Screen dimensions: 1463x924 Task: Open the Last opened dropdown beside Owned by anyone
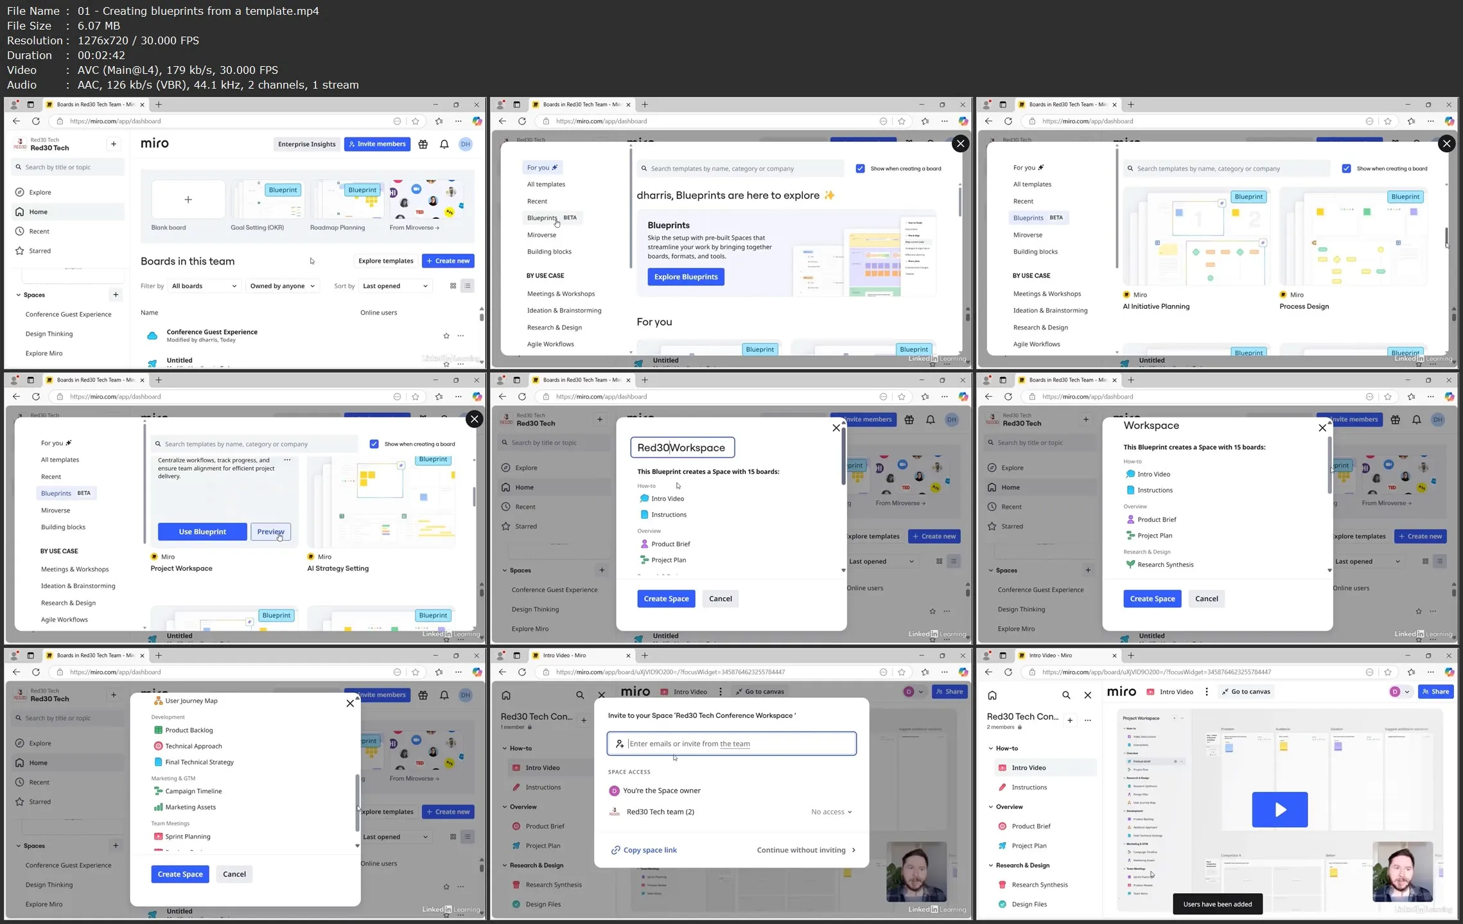395,286
